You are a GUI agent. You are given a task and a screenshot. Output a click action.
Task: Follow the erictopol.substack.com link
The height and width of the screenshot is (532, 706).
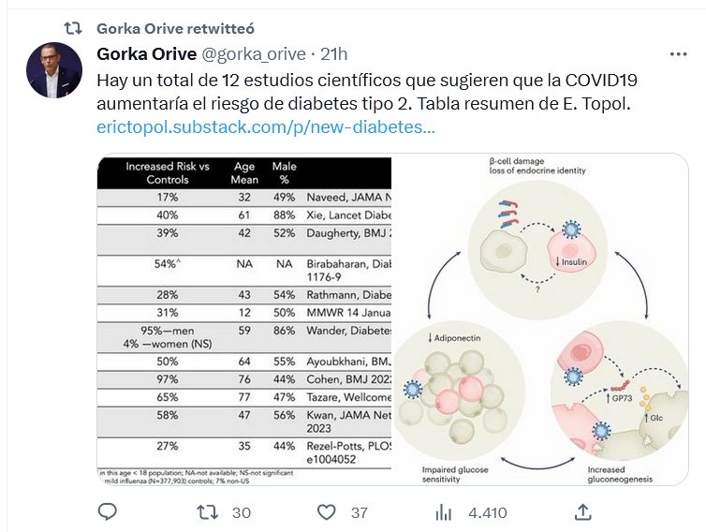click(x=265, y=126)
